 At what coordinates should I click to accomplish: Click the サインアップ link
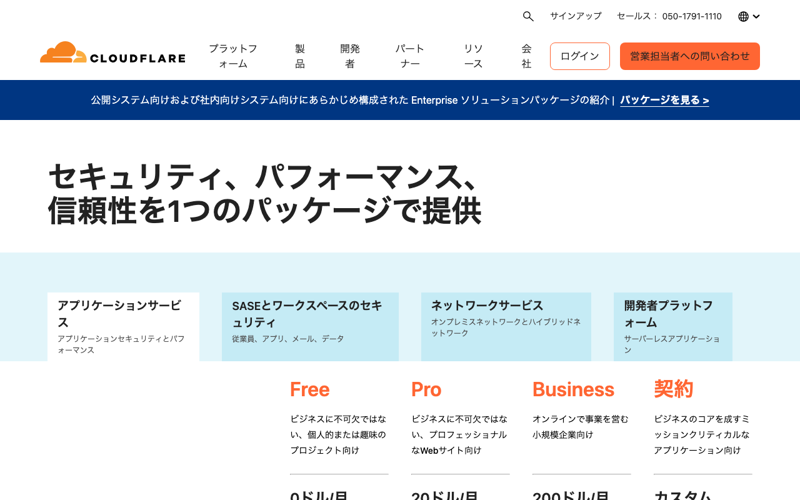pyautogui.click(x=576, y=16)
